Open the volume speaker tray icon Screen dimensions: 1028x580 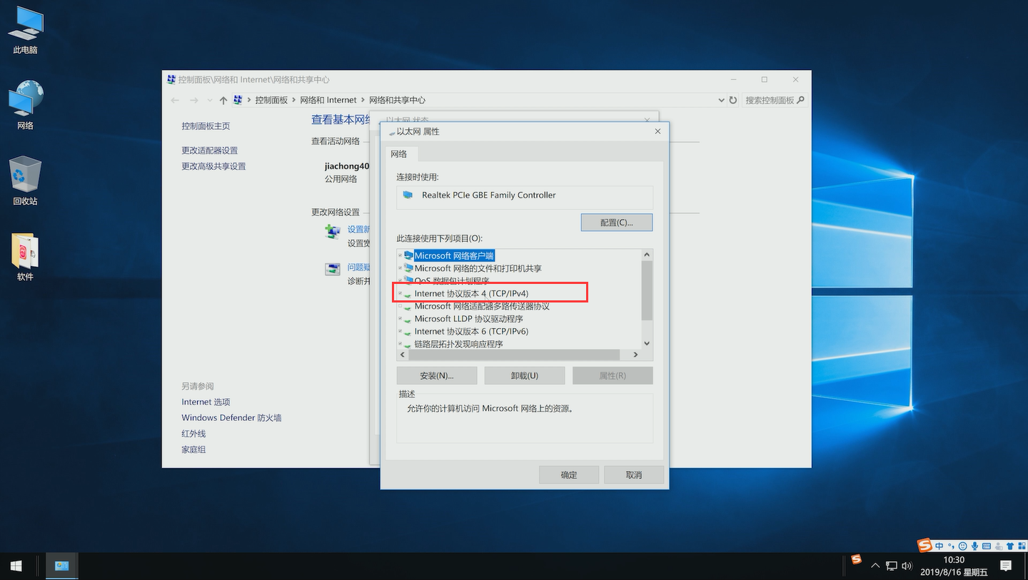(907, 566)
